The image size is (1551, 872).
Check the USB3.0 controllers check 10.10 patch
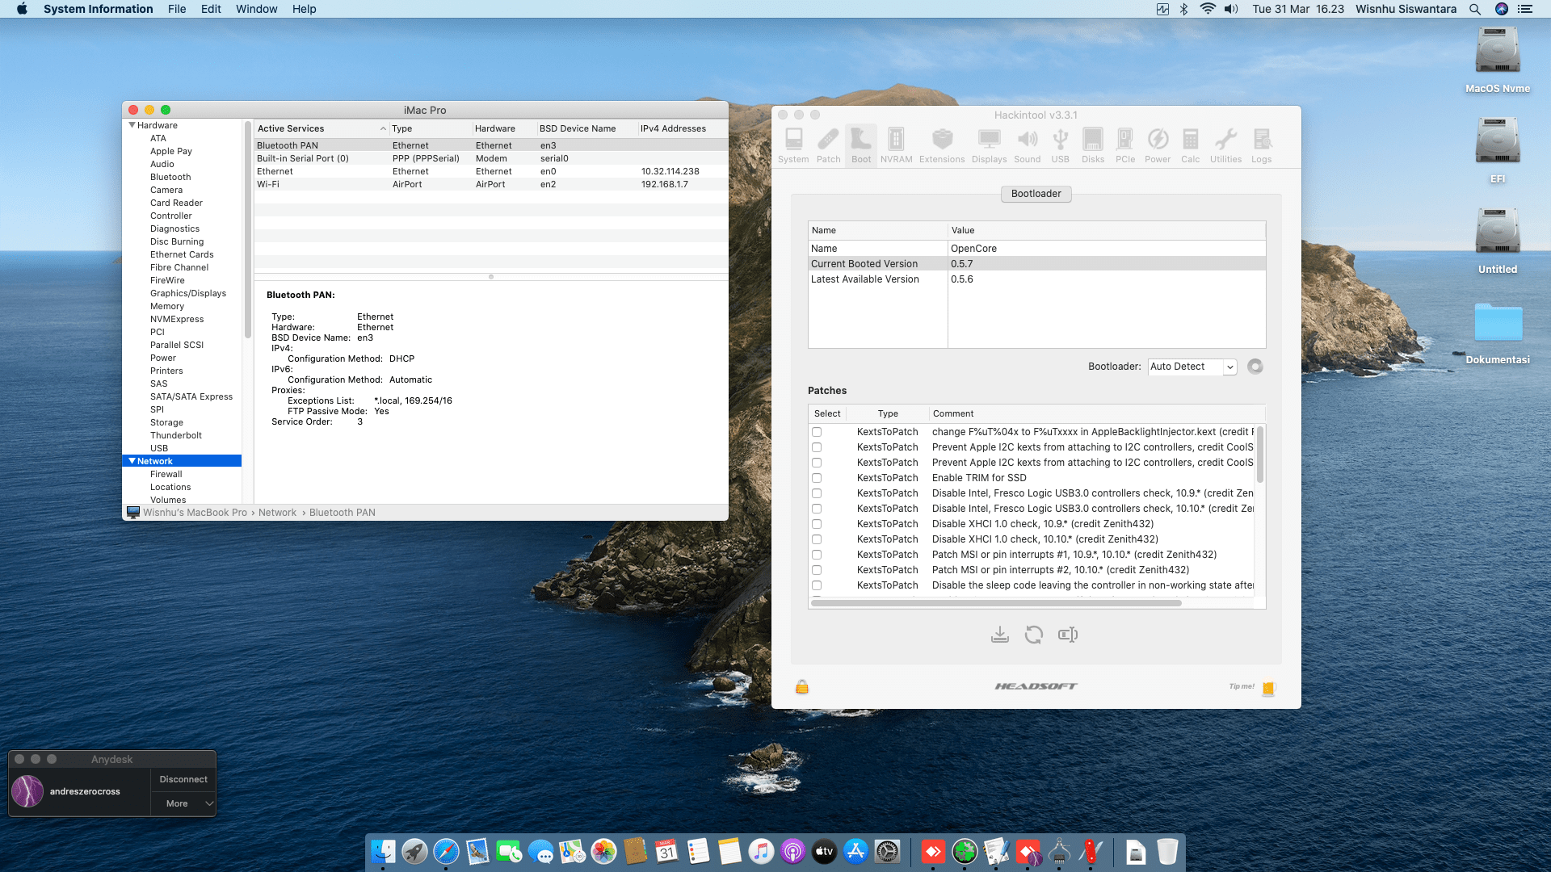[x=817, y=509]
